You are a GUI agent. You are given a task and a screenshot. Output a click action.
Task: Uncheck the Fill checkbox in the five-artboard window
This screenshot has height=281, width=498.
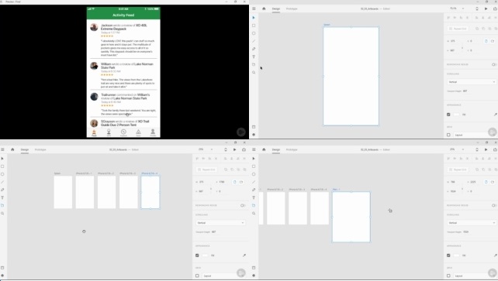tap(197, 255)
